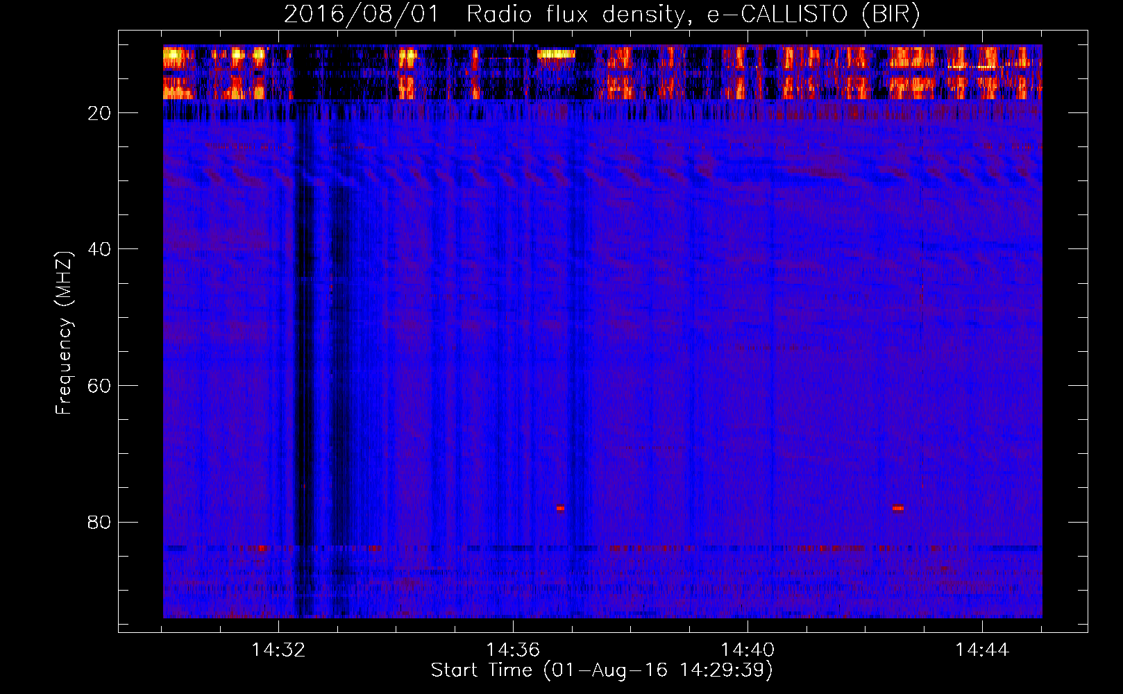Viewport: 1123px width, 694px height.
Task: Click the '60' frequency tick label
Action: point(99,385)
